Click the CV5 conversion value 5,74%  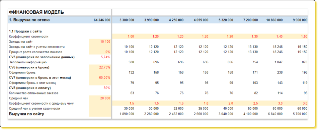[x=105, y=57]
